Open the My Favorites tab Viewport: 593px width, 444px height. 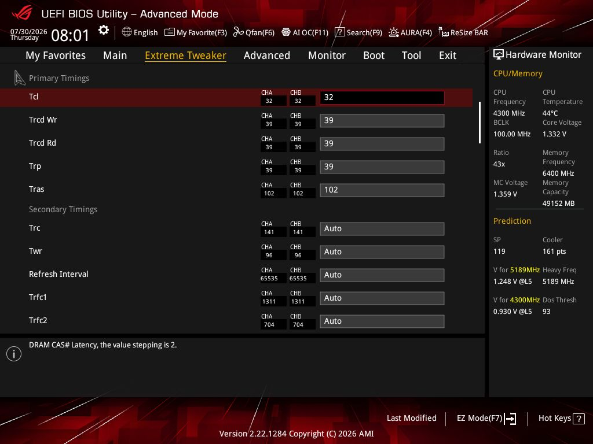(x=56, y=55)
